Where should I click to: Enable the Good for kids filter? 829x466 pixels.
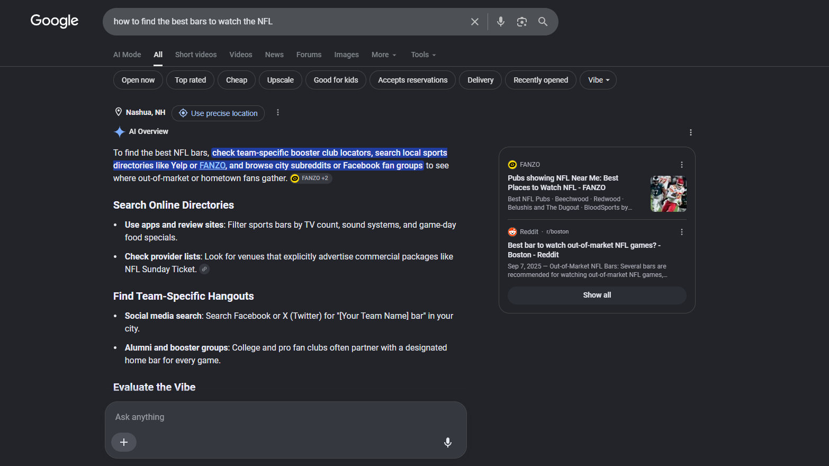336,80
